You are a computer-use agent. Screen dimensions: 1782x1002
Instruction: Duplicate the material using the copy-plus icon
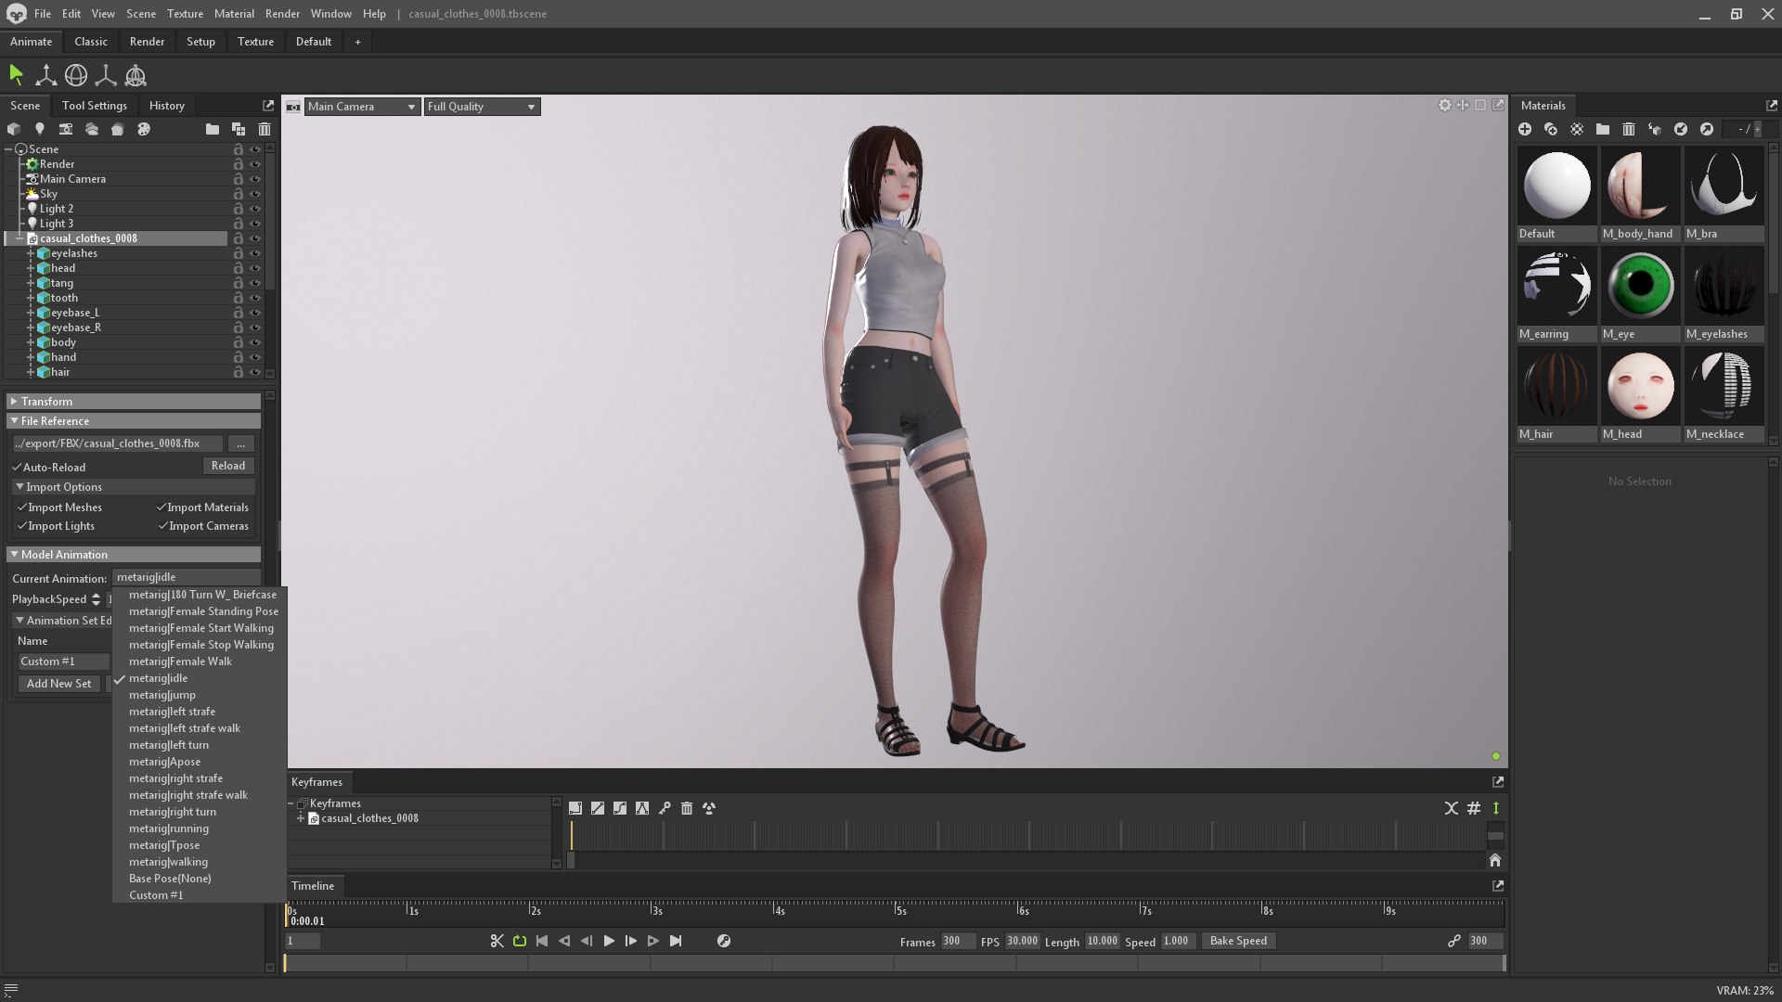point(1551,129)
